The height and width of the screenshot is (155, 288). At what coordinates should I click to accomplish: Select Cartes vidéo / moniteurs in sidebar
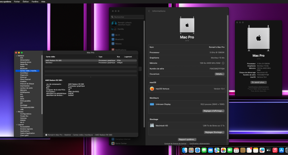point(27,71)
